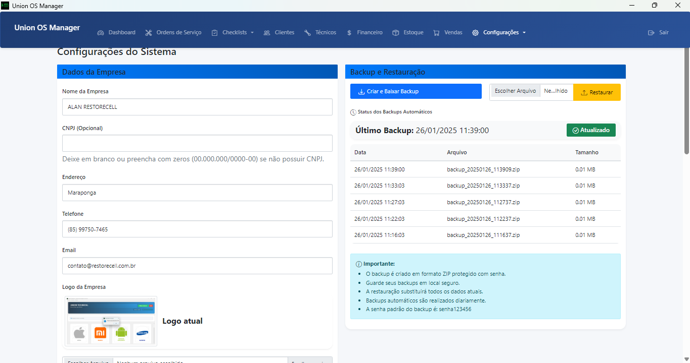Click Escolher Arquivo in backup section
Viewport: 690px width, 363px height.
[515, 91]
